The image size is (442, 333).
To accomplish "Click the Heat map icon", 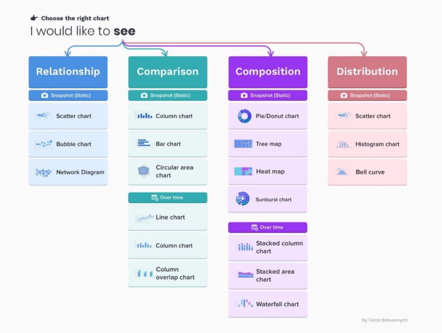I will pyautogui.click(x=243, y=171).
